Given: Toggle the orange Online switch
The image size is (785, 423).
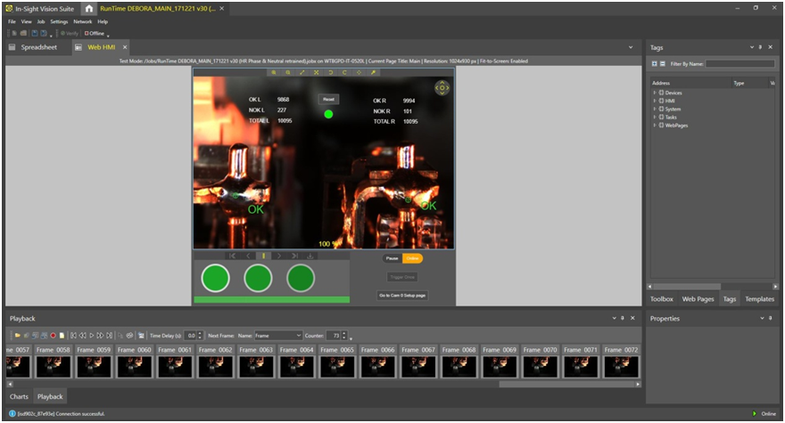Looking at the screenshot, I should [x=412, y=258].
